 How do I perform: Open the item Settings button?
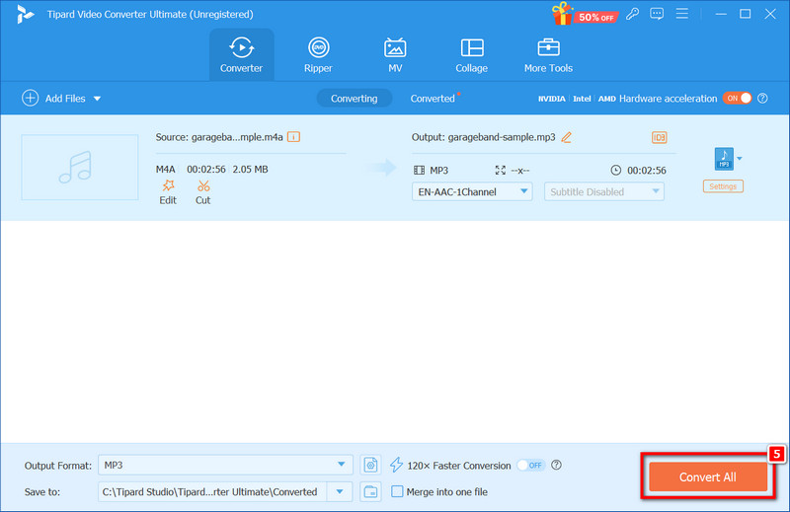pyautogui.click(x=723, y=186)
